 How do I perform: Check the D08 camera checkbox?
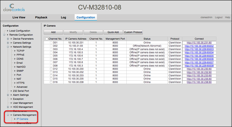(x=51, y=66)
